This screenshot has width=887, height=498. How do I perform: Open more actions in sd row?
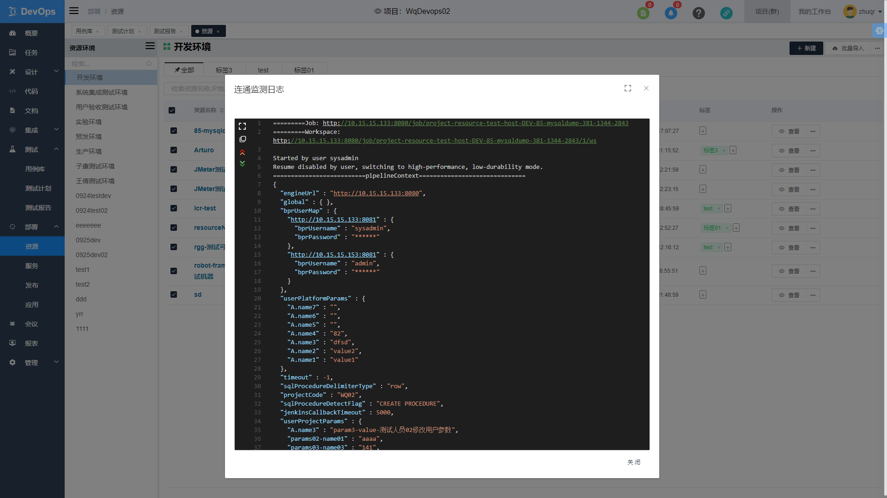tap(813, 295)
